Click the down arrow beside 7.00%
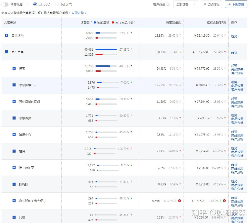Image resolution: width=252 pixels, height=223 pixels. 131,82
